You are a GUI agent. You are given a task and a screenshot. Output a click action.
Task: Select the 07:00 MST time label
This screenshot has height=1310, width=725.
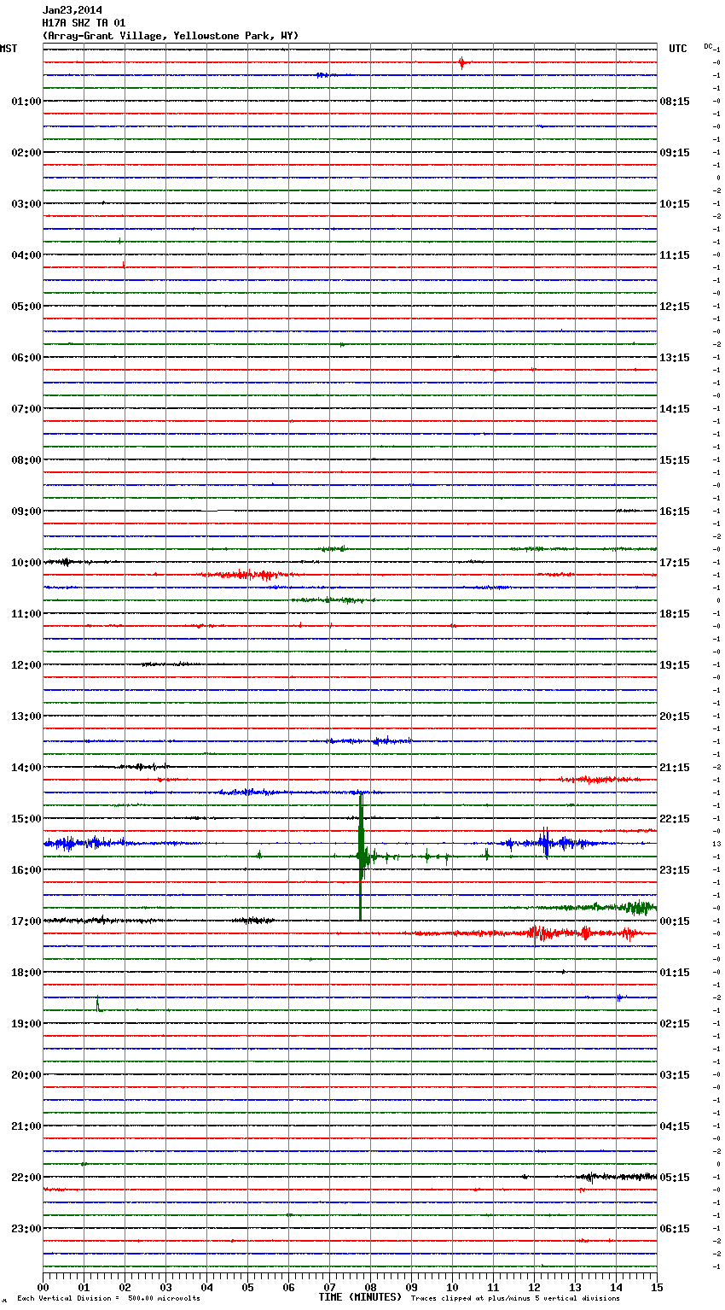[x=26, y=409]
